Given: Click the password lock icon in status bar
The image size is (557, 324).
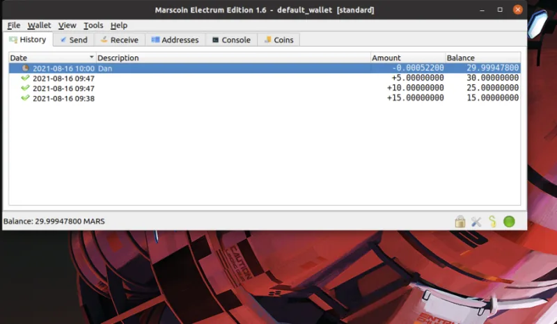Looking at the screenshot, I should pos(460,222).
